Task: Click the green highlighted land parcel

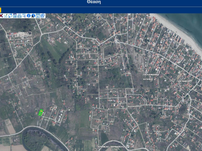Action: [x=41, y=112]
